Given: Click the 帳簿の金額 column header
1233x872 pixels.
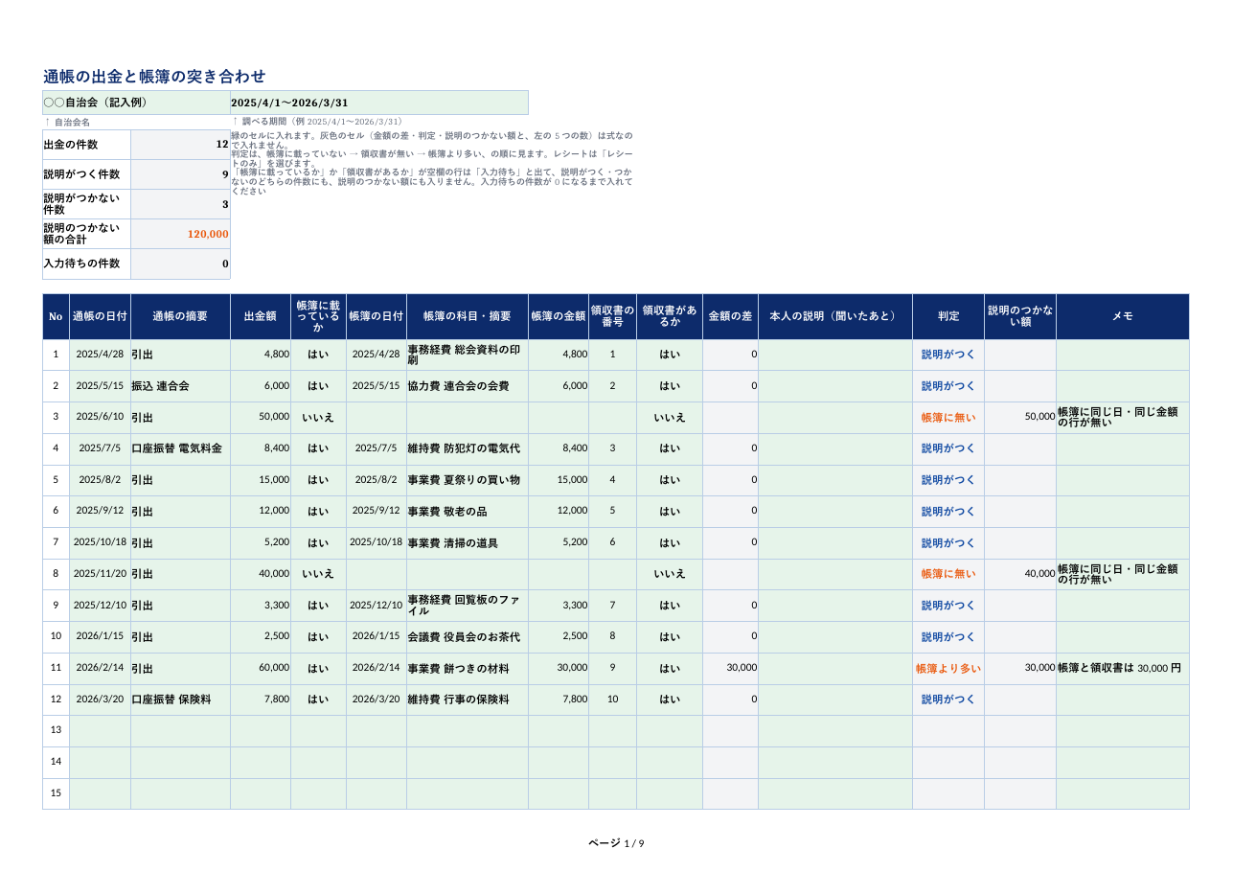Looking at the screenshot, I should click(559, 316).
